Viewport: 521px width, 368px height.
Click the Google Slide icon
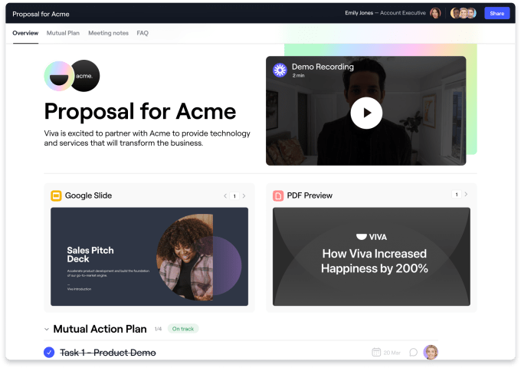(x=56, y=195)
